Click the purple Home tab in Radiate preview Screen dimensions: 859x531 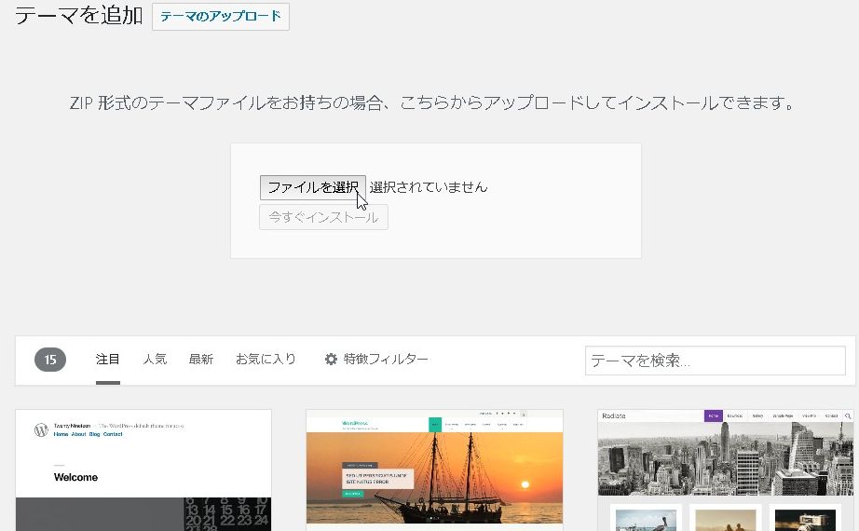tap(714, 416)
